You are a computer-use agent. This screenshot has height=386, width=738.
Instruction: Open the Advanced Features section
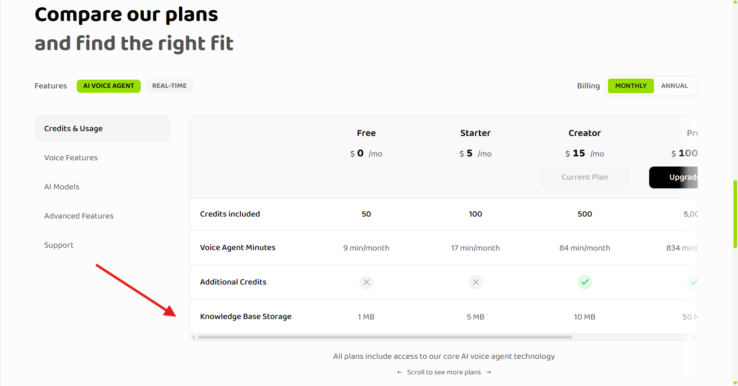click(x=79, y=216)
